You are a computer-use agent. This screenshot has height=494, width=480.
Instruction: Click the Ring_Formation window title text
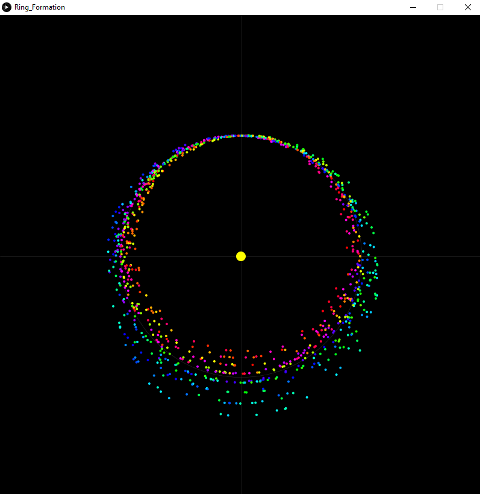pos(40,7)
